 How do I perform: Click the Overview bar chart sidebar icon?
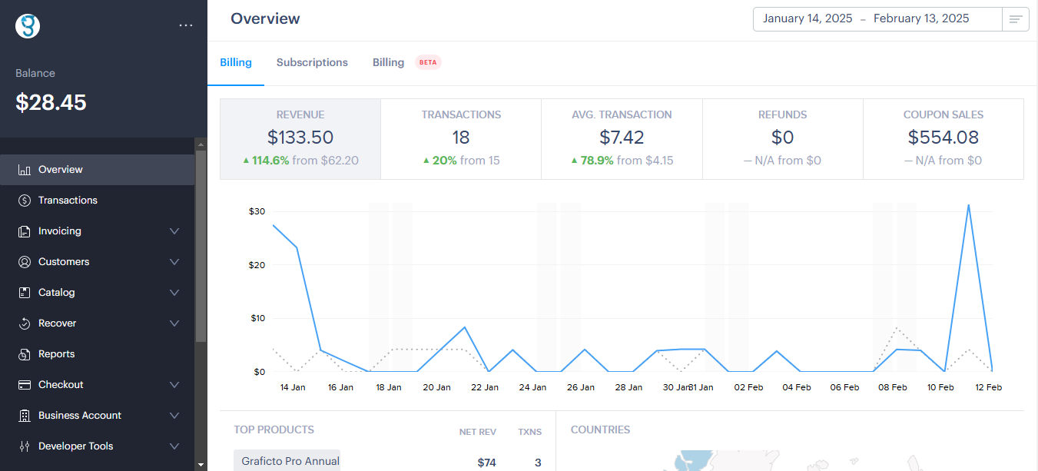[x=24, y=170]
